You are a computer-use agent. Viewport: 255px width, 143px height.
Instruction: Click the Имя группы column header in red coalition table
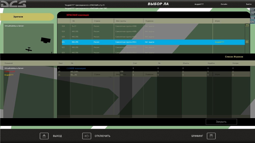point(121,21)
